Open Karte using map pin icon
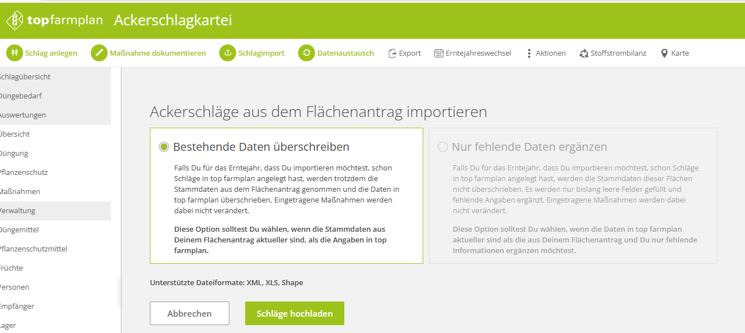Viewport: 745px width, 333px height. tap(664, 53)
